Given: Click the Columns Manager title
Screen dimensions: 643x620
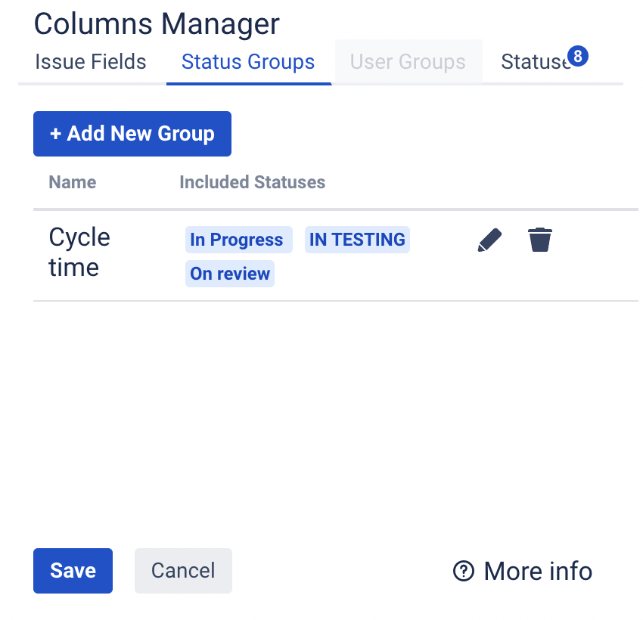Looking at the screenshot, I should [x=156, y=24].
